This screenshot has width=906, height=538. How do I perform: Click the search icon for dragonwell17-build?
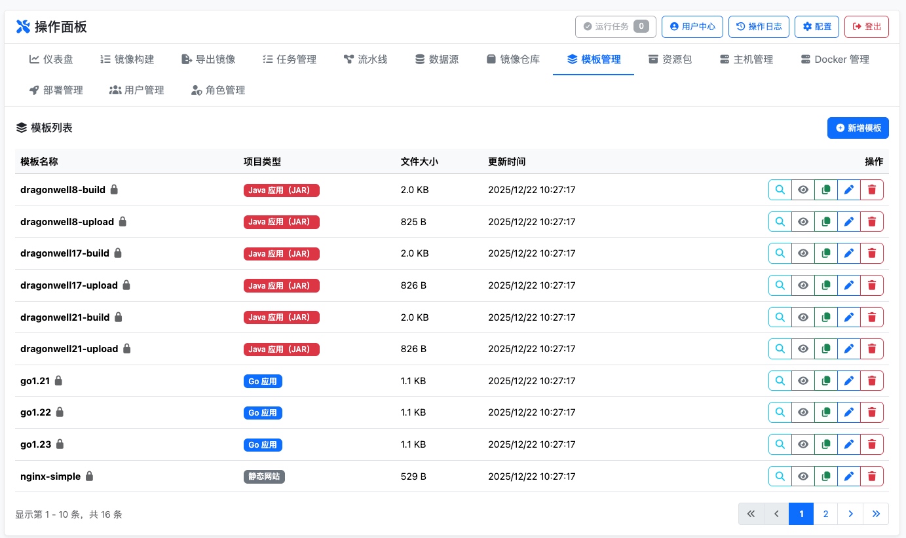[780, 253]
